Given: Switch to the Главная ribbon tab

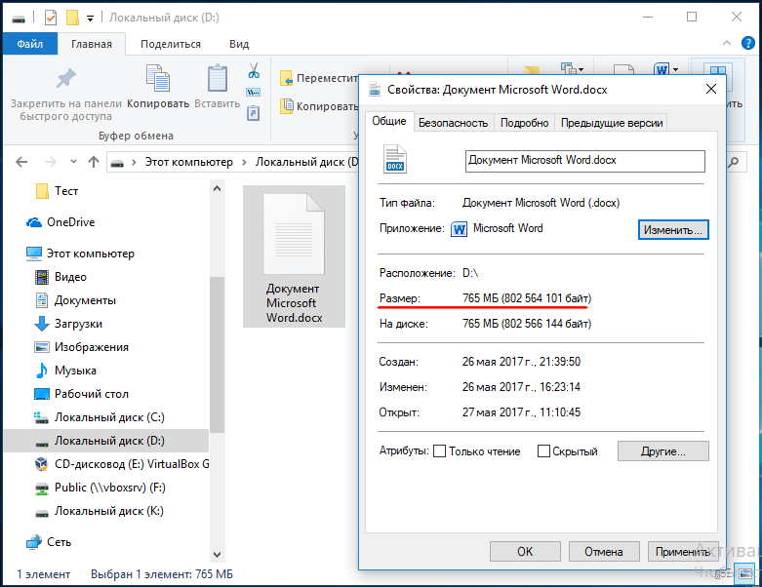Looking at the screenshot, I should click(x=92, y=44).
